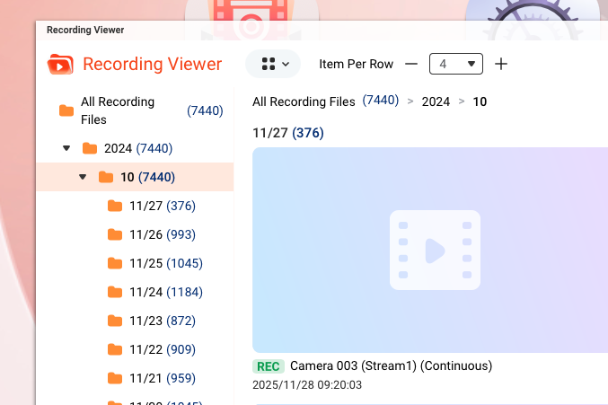
Task: Open the 11/26 folder icon
Action: (x=114, y=234)
